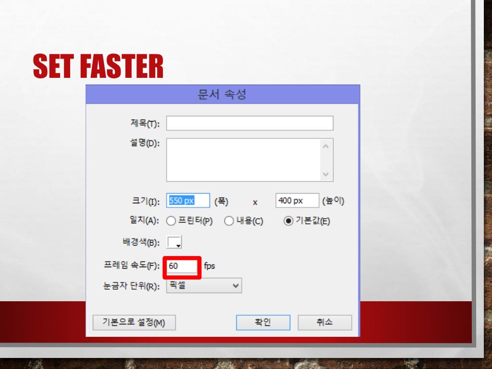Click the 기본으로 설정(M) button

coord(134,322)
